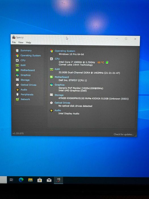Open the Operating System heading link
The image size is (149, 199).
pos(65,51)
